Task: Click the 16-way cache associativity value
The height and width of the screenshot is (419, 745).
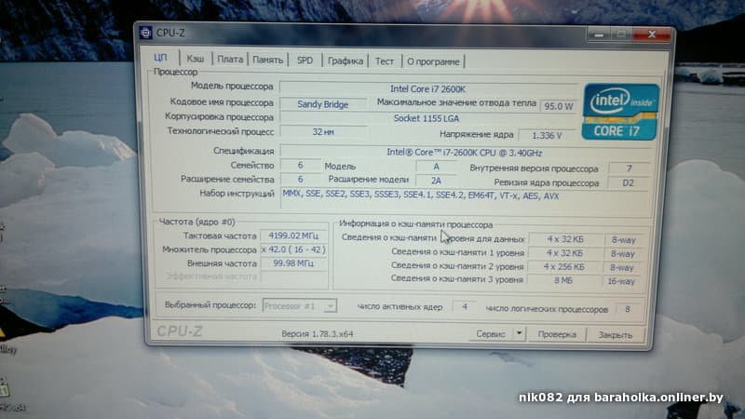Action: coord(621,281)
